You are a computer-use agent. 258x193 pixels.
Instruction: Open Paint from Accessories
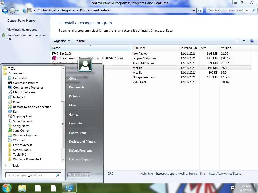click(x=16, y=102)
